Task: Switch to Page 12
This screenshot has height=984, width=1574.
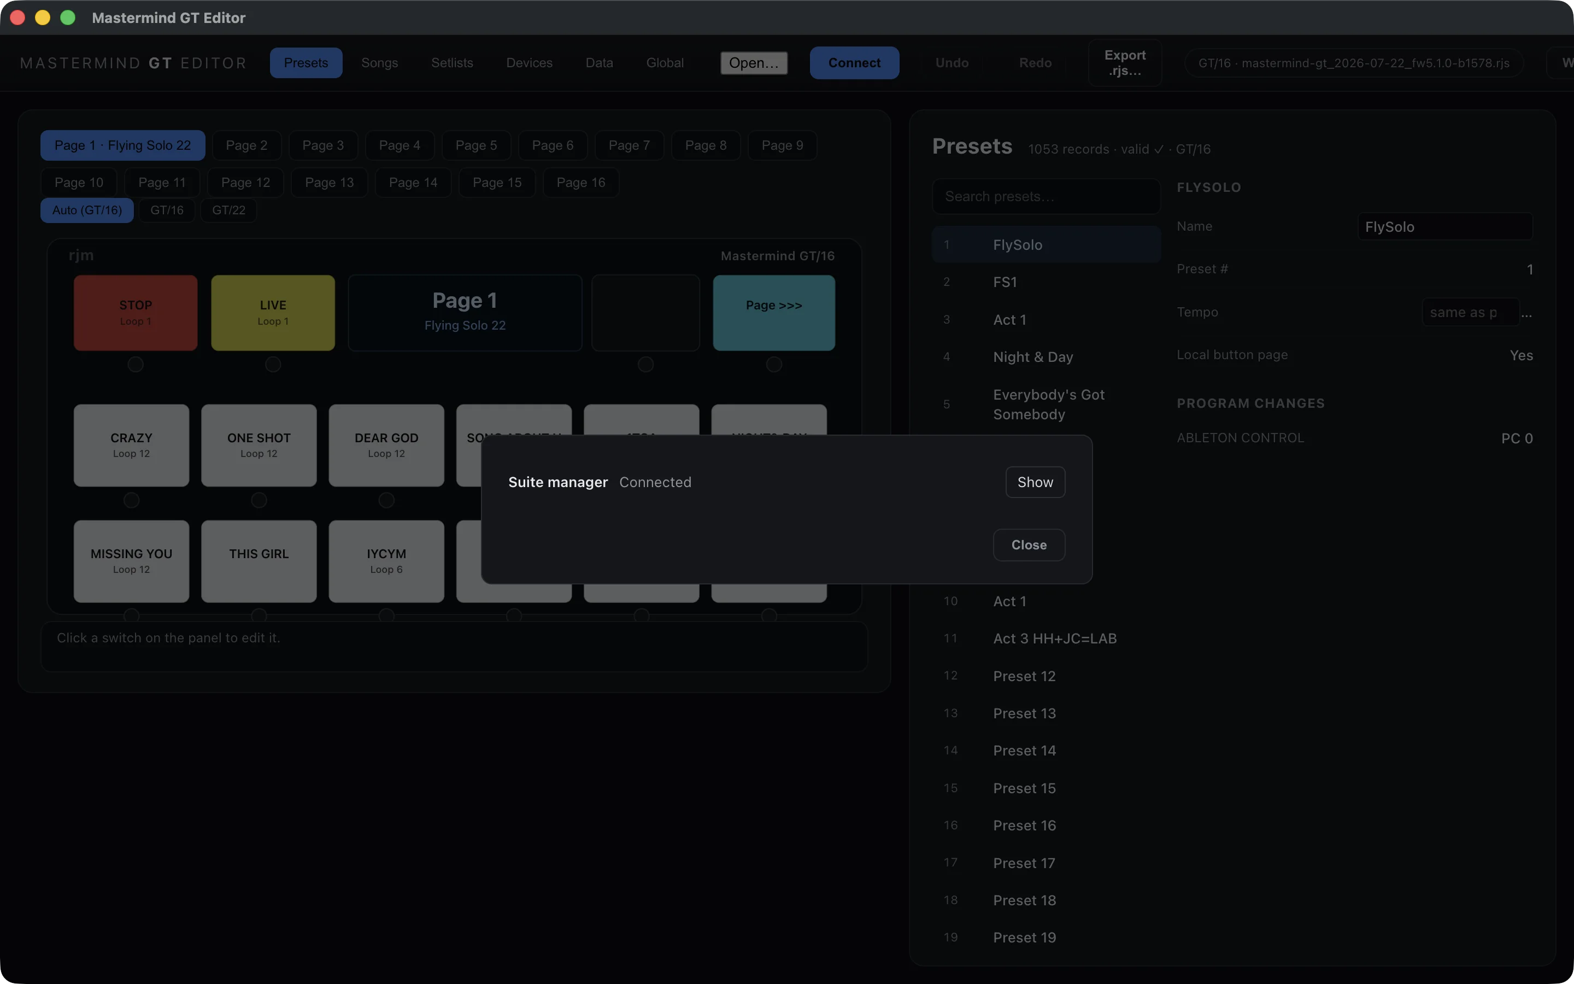Action: tap(246, 182)
